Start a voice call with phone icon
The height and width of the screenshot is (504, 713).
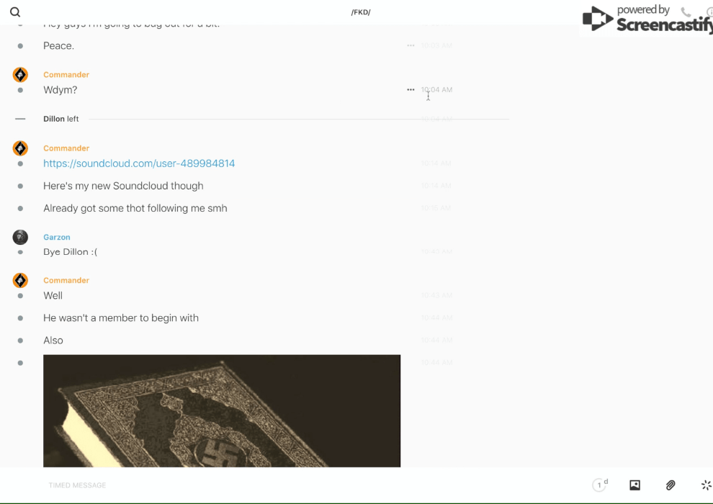686,12
